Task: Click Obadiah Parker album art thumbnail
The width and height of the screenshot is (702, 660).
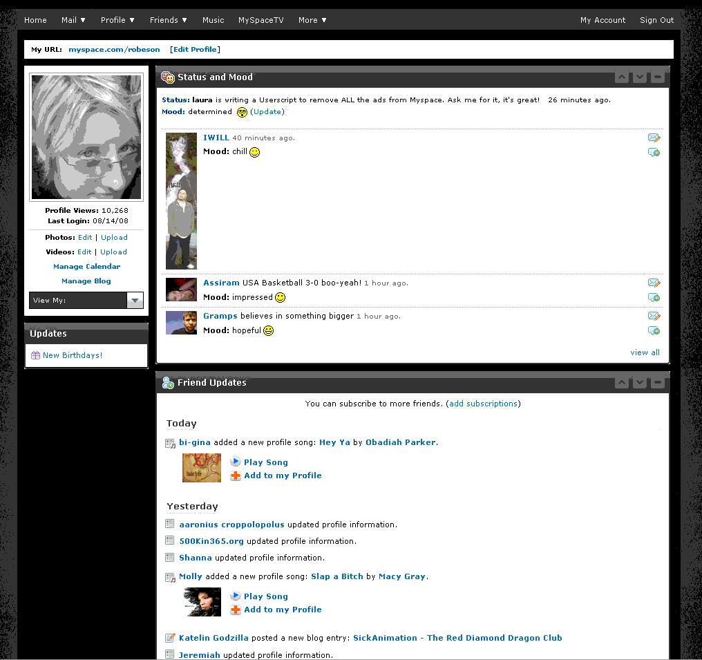Action: 202,468
